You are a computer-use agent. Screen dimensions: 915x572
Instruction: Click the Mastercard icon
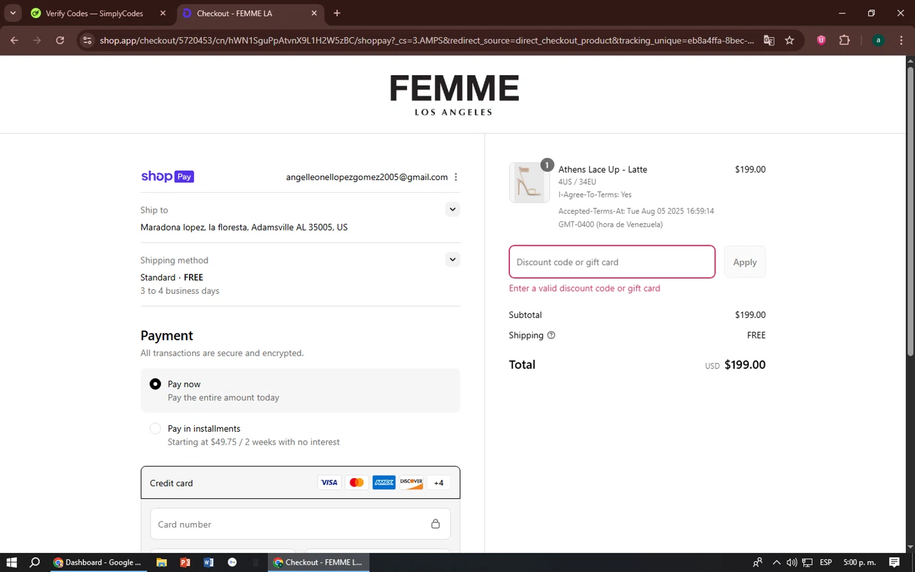pos(357,482)
